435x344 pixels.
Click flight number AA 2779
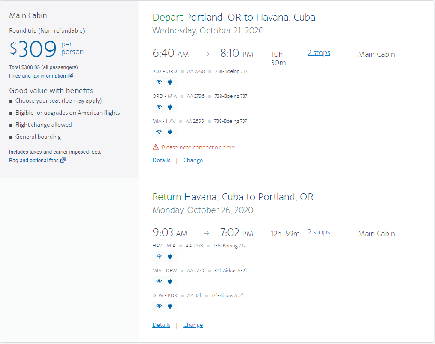pyautogui.click(x=196, y=271)
